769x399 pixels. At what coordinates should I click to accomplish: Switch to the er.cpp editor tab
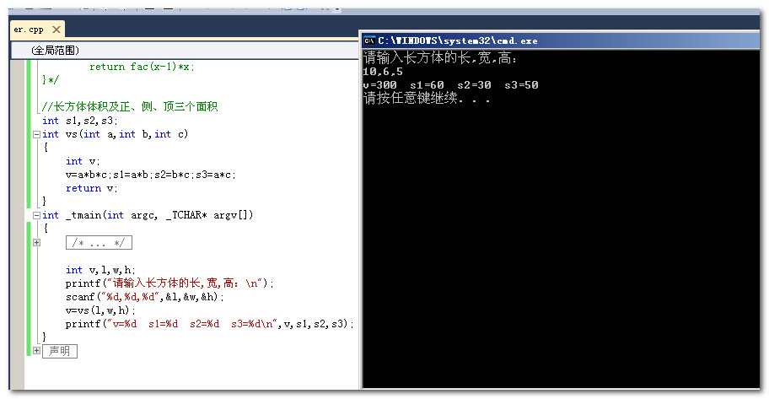point(29,30)
